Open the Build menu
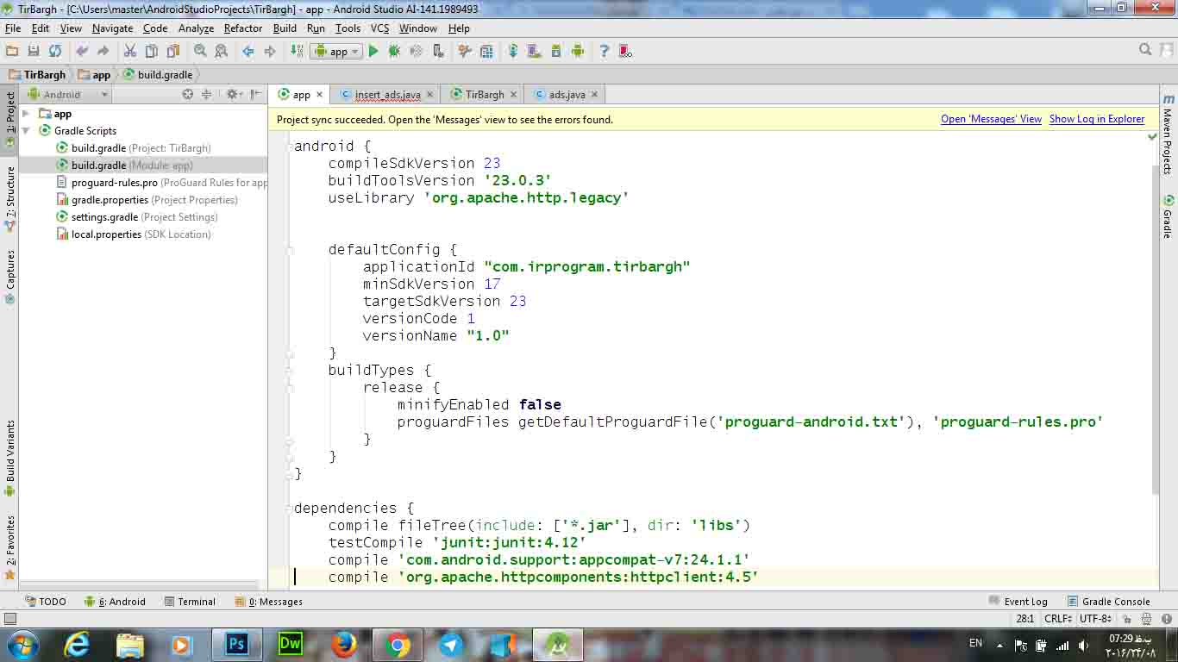 coord(285,28)
